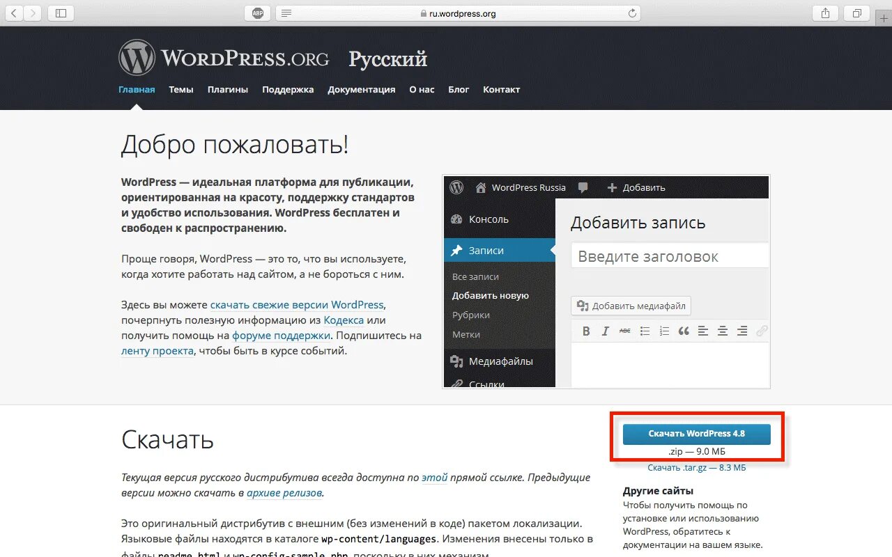Open the Документация navigation item

[362, 89]
